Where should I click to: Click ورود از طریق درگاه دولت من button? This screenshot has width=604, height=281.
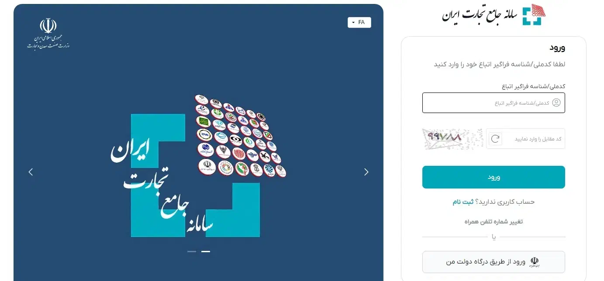494,262
